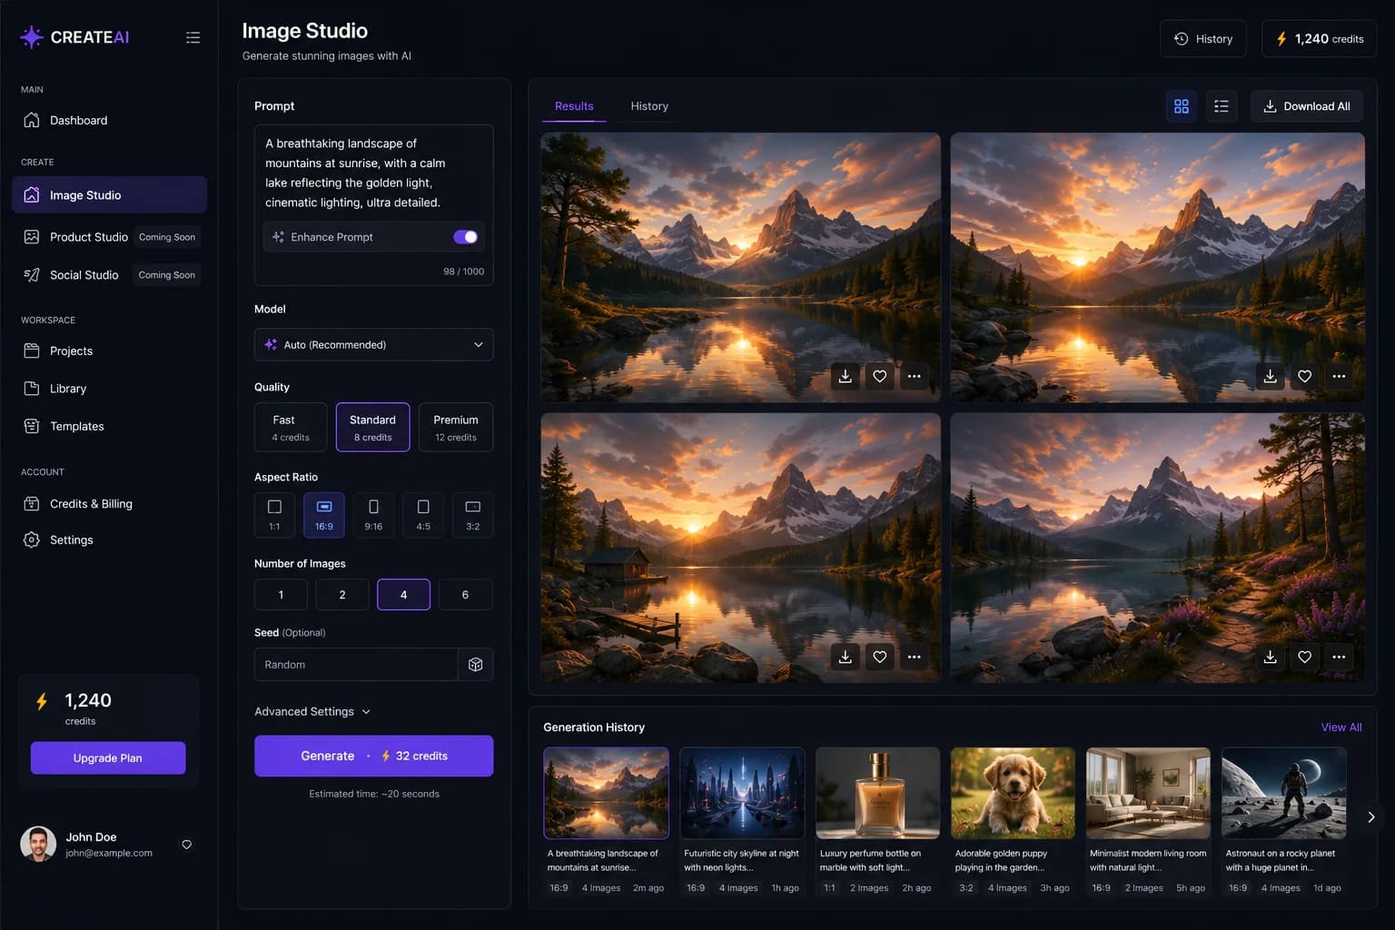Open Credits & Billing page
Viewport: 1395px width, 930px height.
click(x=109, y=504)
